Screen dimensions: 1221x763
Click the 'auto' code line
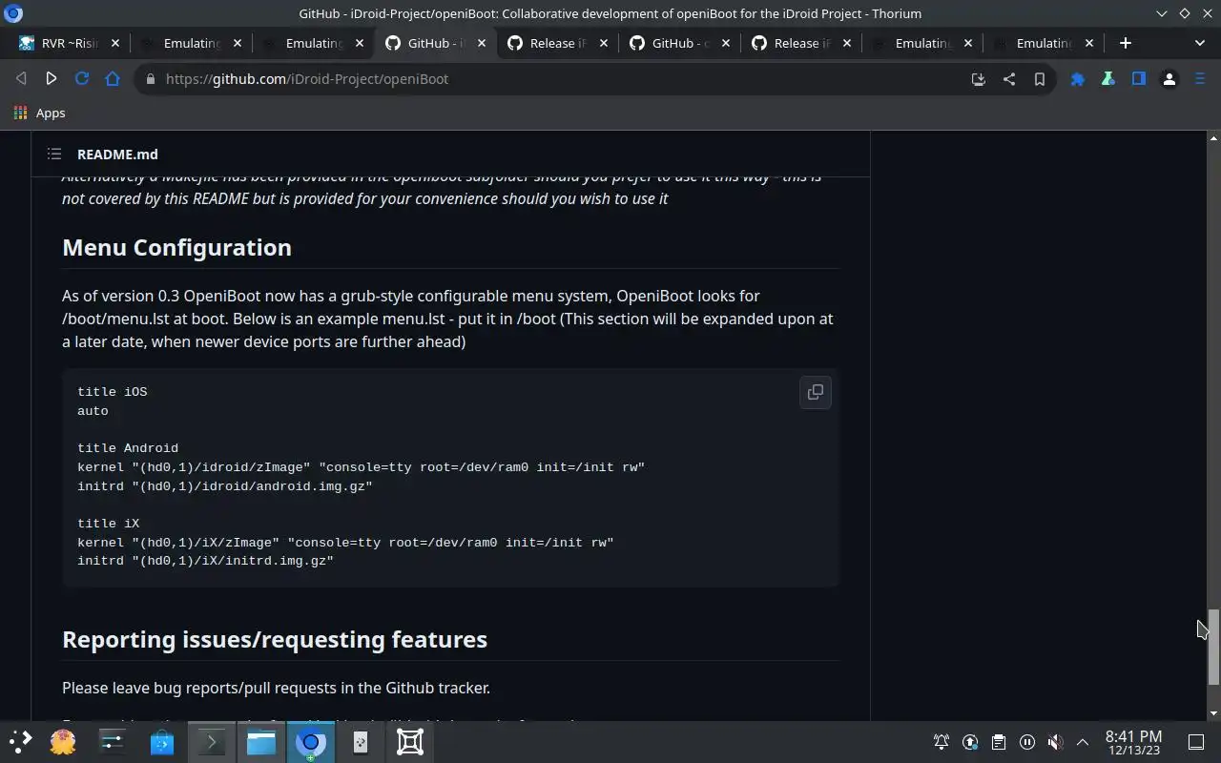pos(93,411)
